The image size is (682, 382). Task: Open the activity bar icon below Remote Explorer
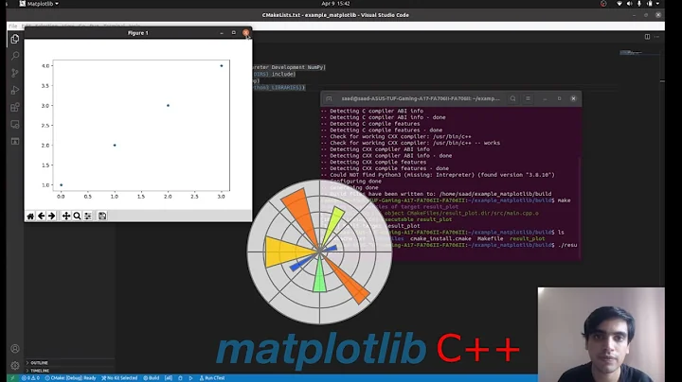(15, 141)
